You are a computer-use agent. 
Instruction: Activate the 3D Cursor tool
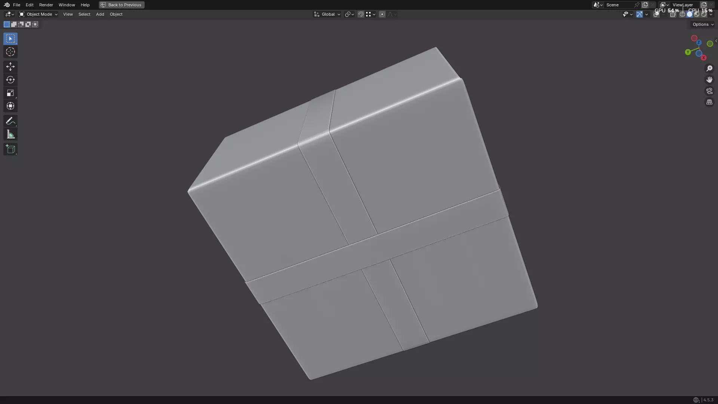coord(10,52)
